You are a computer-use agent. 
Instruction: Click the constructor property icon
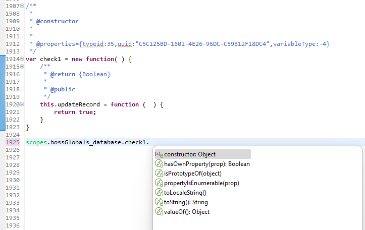tap(159, 154)
